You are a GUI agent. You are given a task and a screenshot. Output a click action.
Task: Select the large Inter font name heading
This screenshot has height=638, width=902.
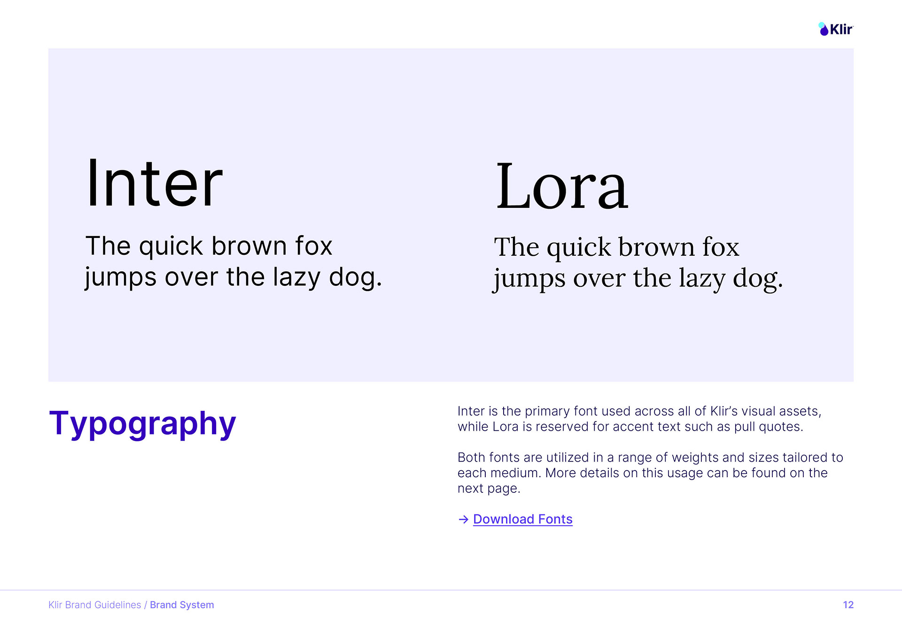154,183
